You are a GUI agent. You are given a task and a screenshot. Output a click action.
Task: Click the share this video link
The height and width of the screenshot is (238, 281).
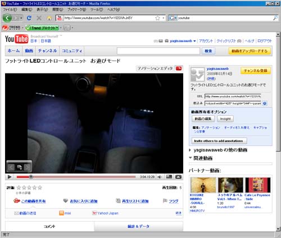33,201
